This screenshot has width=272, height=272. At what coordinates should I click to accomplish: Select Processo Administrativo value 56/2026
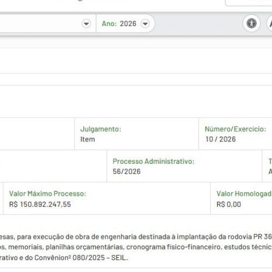127,171
